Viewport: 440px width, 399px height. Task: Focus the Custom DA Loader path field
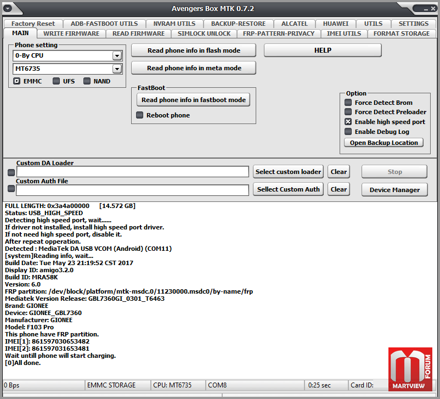coord(133,172)
